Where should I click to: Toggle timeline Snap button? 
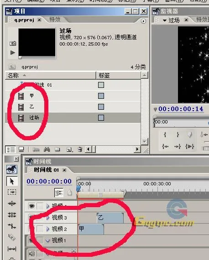pyautogui.click(x=59, y=193)
